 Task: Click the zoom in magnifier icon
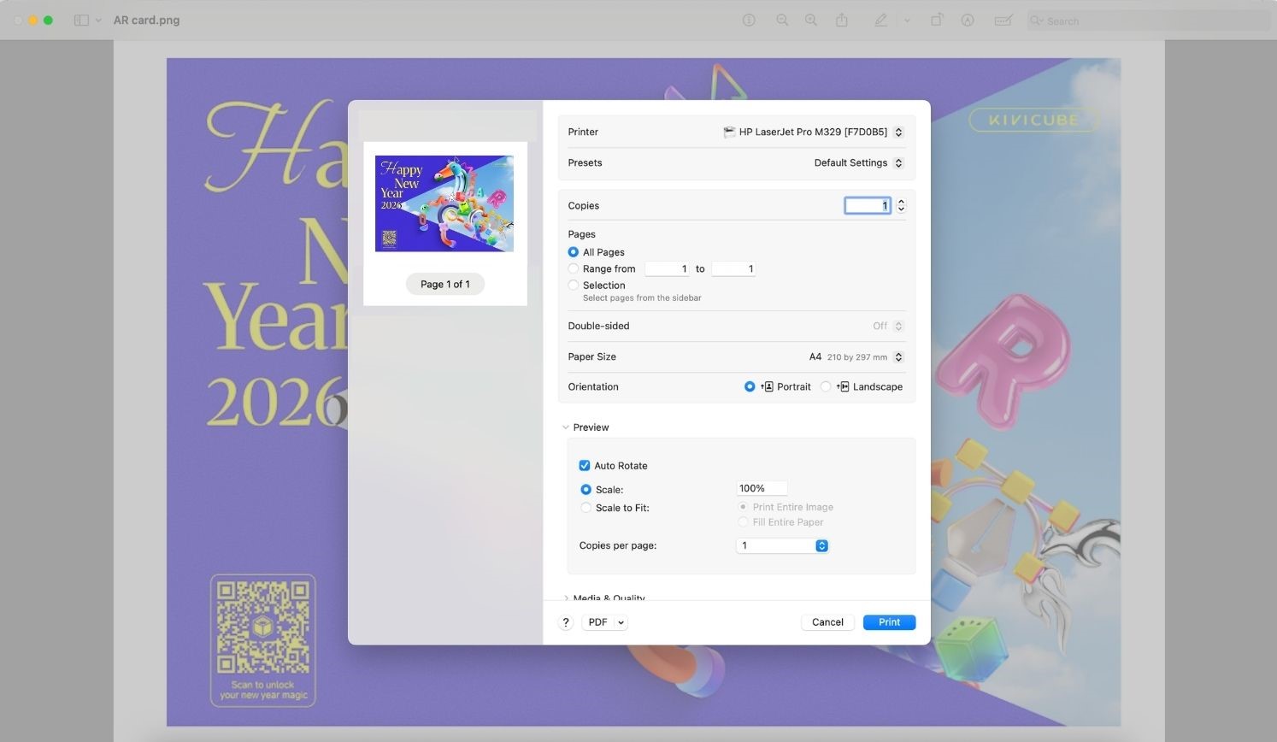[811, 21]
